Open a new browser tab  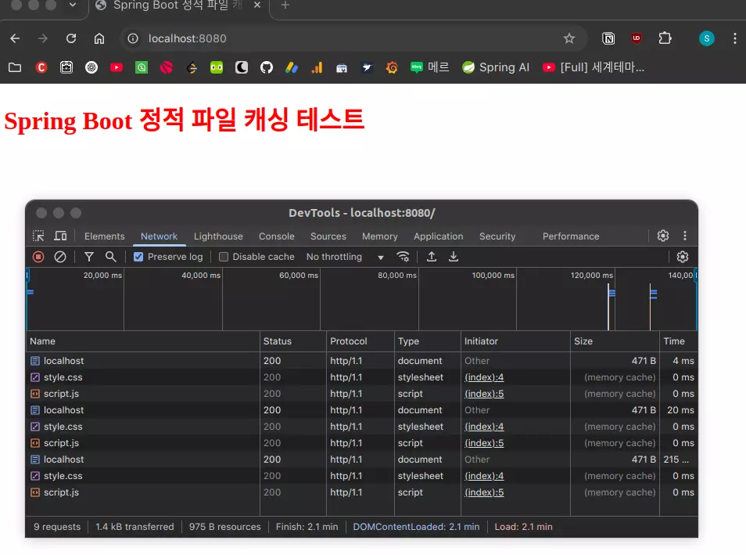tap(285, 5)
